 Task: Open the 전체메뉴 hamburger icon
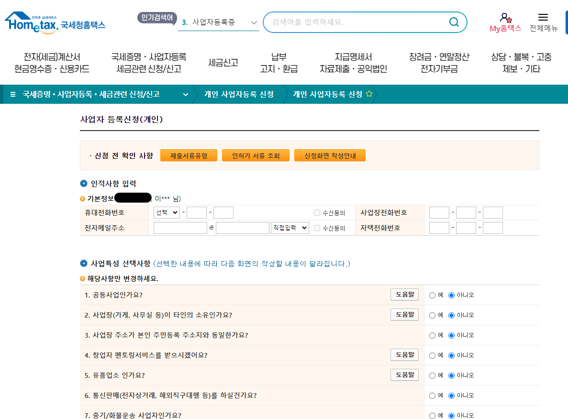(x=543, y=17)
